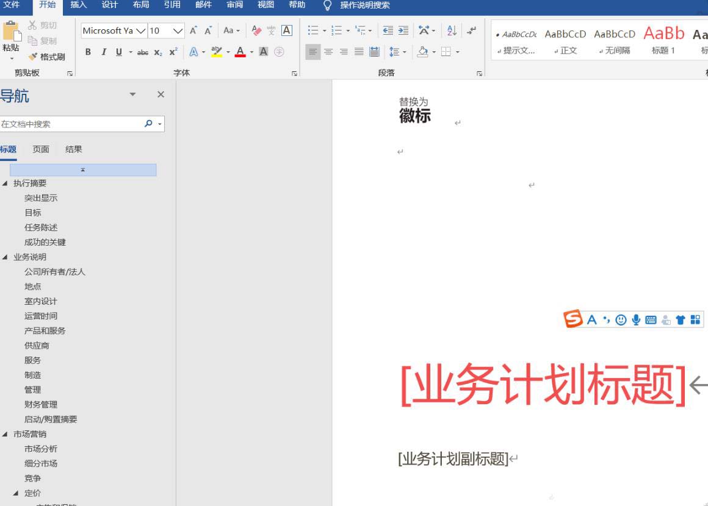Toggle bold formatting

88,52
